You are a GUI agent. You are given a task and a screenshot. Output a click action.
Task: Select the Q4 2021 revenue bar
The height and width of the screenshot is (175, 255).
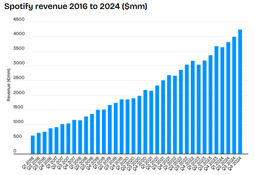[x=169, y=115]
